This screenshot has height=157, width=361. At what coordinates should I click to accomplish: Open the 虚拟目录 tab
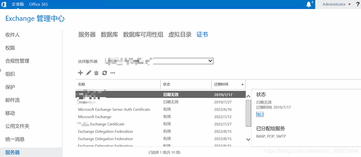pos(180,35)
